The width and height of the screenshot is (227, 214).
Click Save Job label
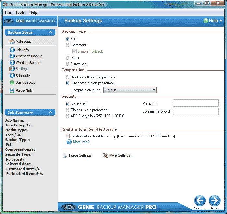(x=24, y=91)
